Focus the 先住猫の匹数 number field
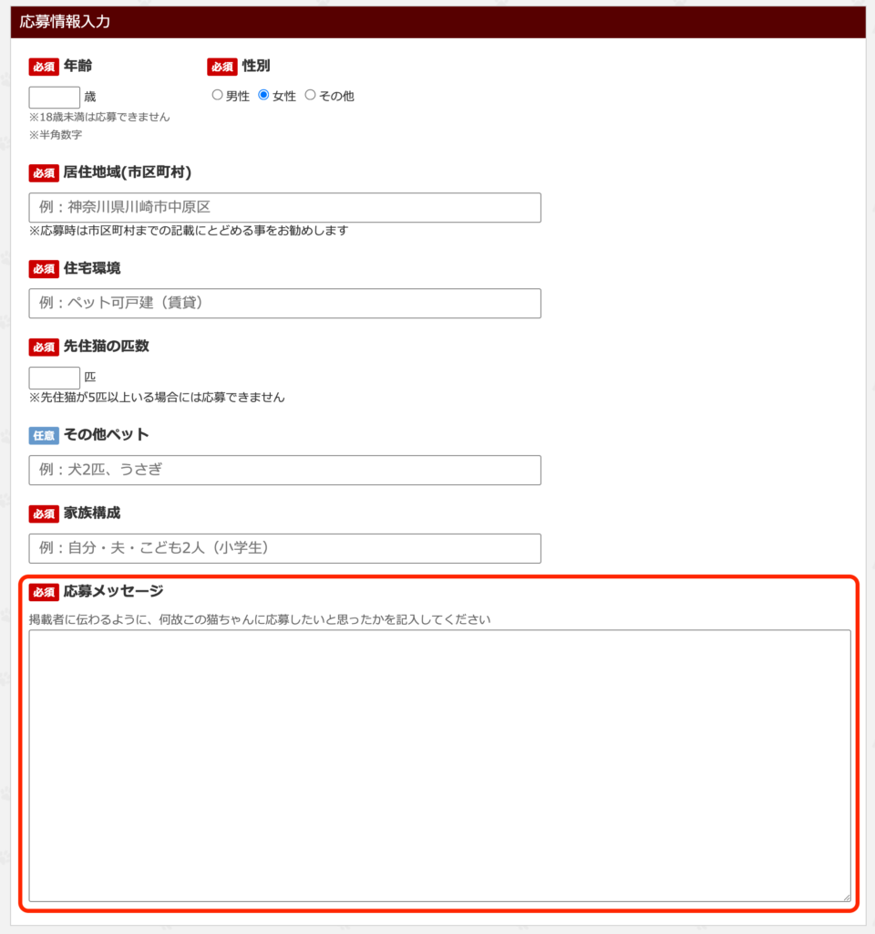 (x=55, y=378)
